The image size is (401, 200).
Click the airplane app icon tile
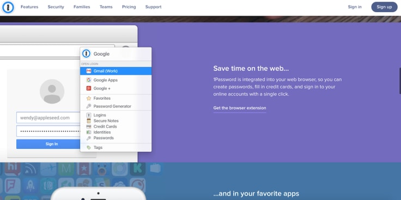(48, 169)
